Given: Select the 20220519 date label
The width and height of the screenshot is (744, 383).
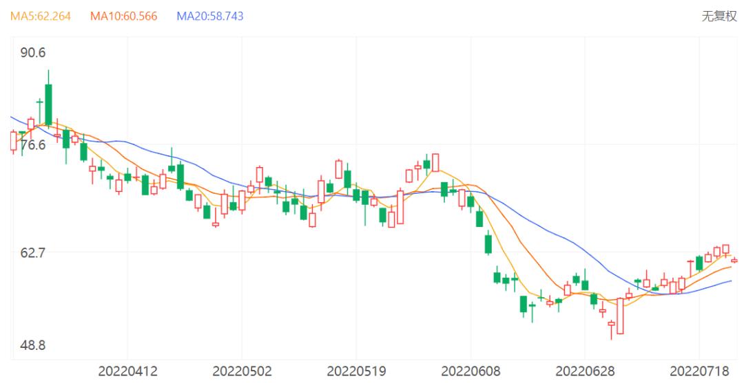Looking at the screenshot, I should click(x=356, y=371).
